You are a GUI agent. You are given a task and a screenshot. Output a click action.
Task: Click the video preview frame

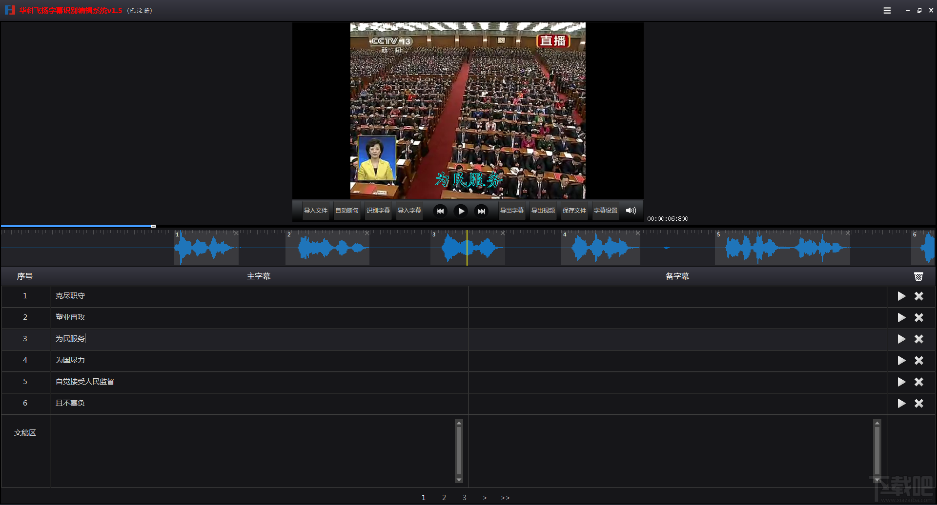point(468,111)
